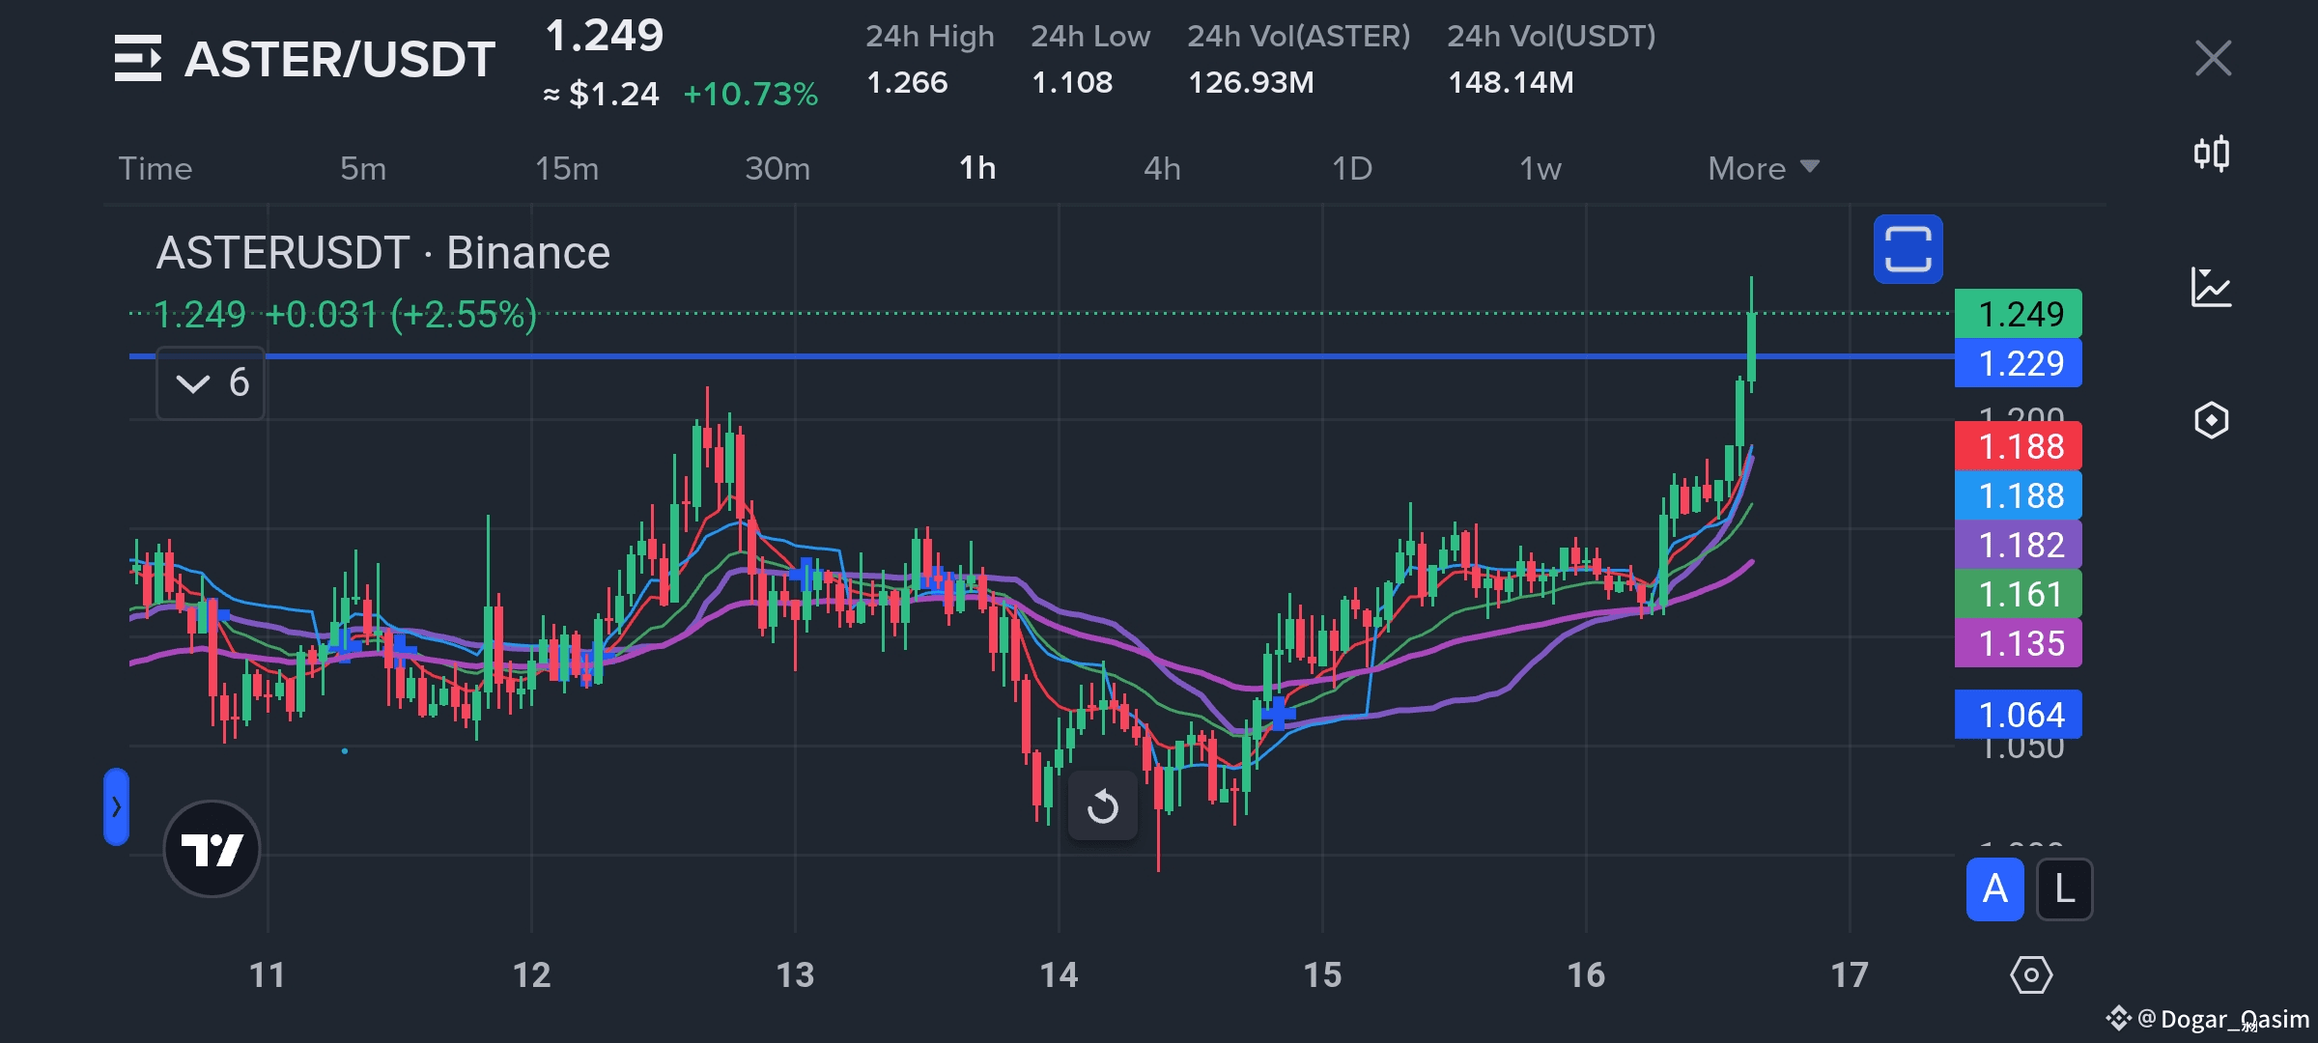Collapse the 6 indicators legend chevron

193,383
